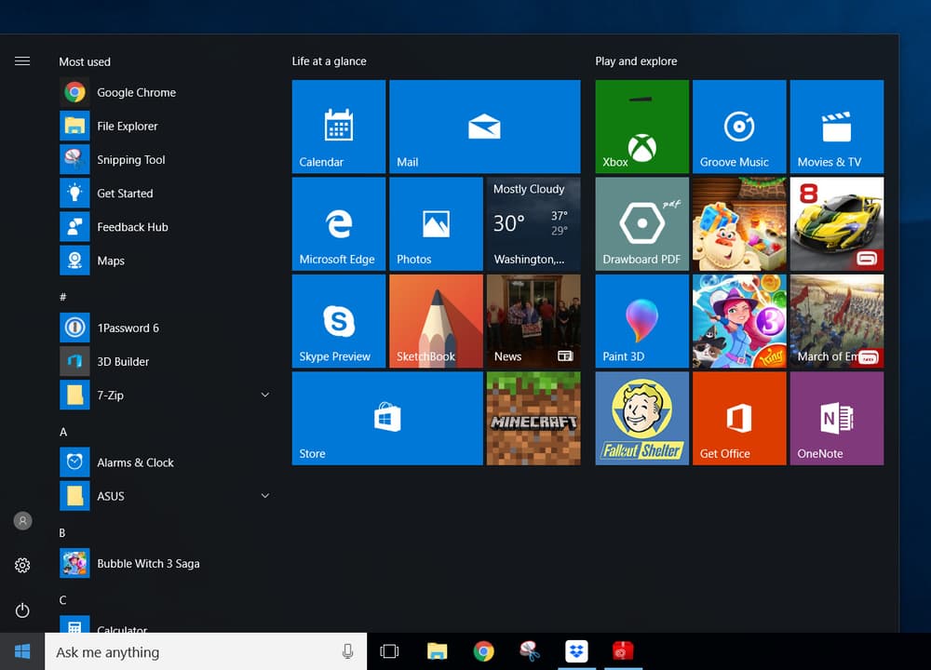This screenshot has height=670, width=931.
Task: Expand the ASUS folder chevron
Action: click(x=264, y=496)
